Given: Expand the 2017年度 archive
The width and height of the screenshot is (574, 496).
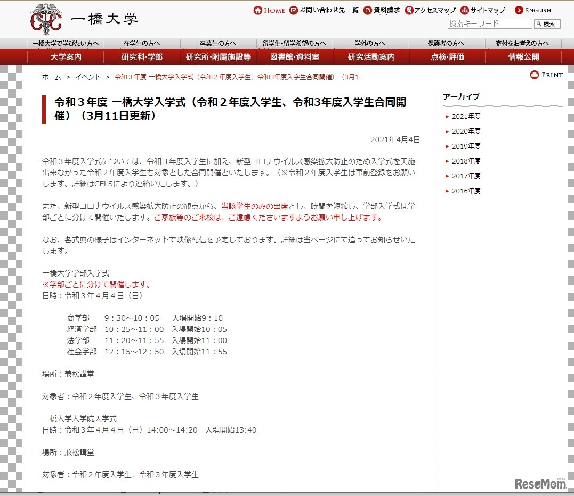Looking at the screenshot, I should [466, 176].
